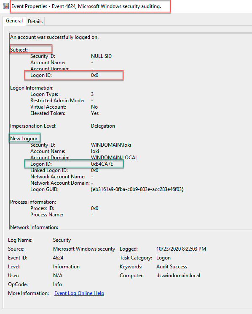Click the window title Event Properties text

pyautogui.click(x=29, y=6)
